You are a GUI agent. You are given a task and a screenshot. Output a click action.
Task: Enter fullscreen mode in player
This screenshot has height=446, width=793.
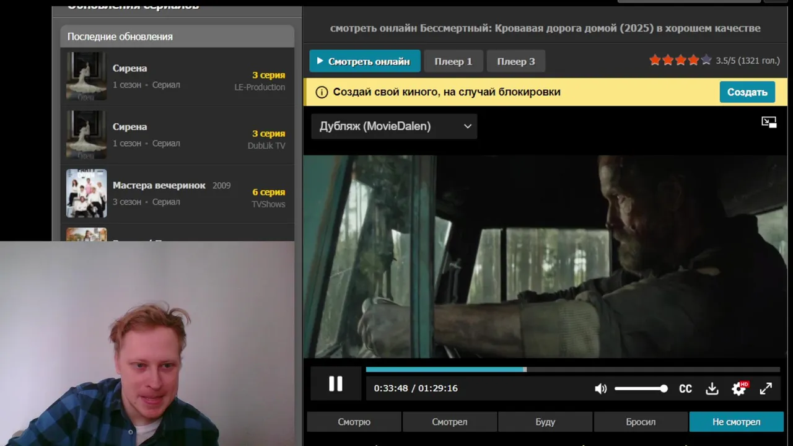point(766,388)
